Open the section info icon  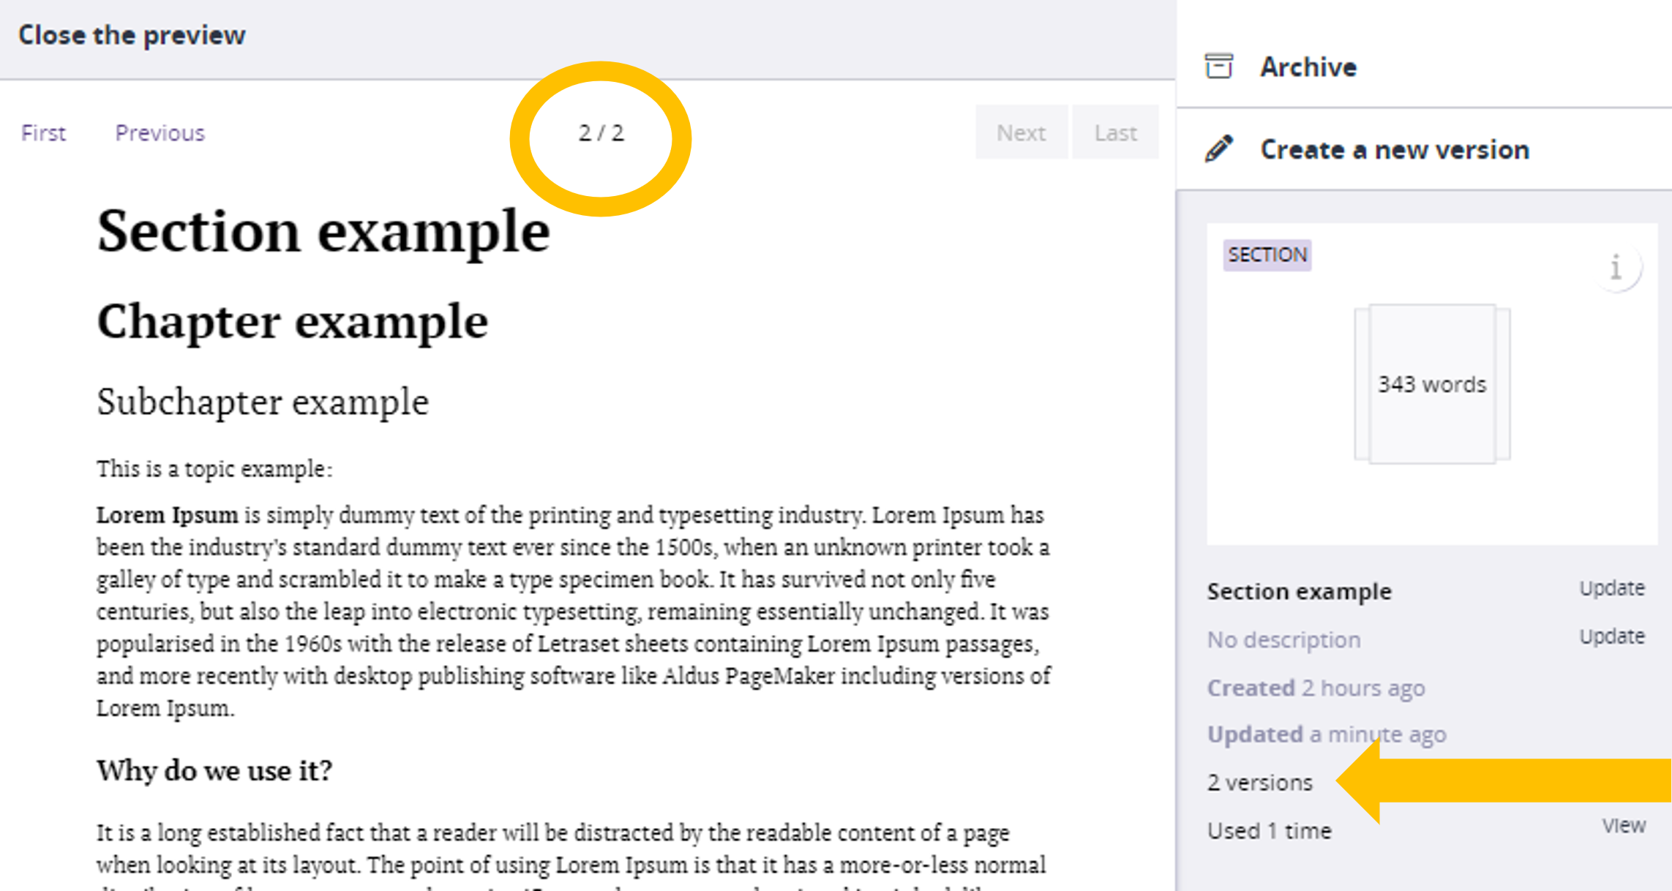click(1616, 268)
